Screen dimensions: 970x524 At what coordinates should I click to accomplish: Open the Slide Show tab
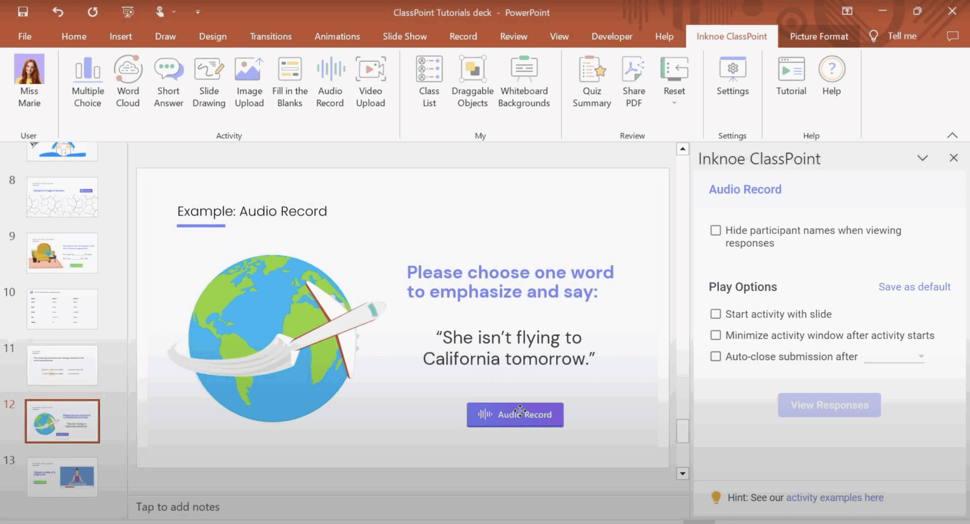coord(404,36)
